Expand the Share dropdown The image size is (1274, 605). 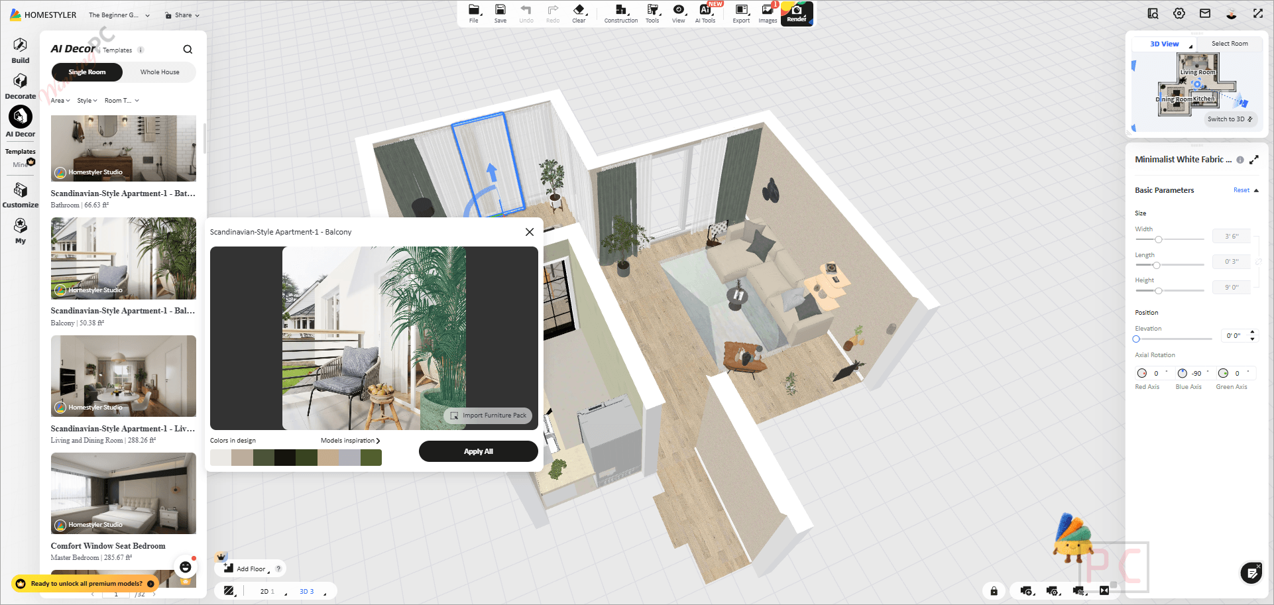coord(182,15)
